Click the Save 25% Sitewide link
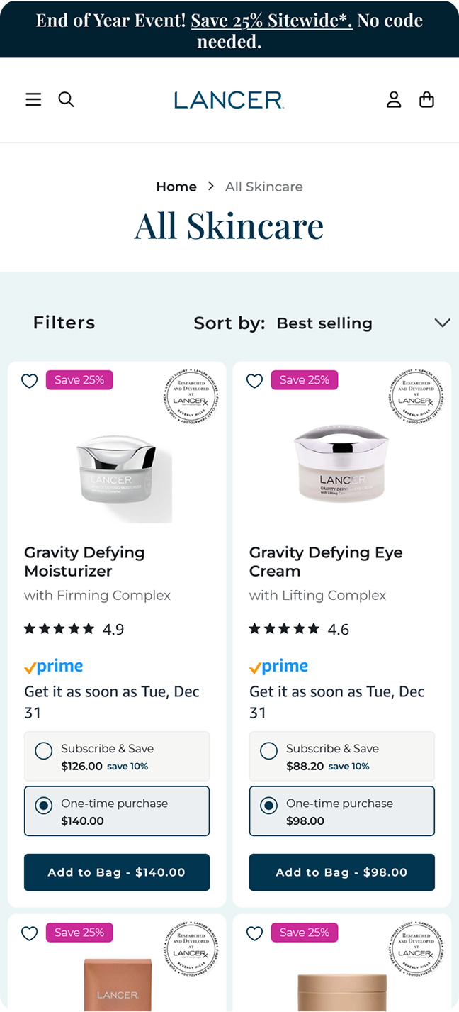 271,21
